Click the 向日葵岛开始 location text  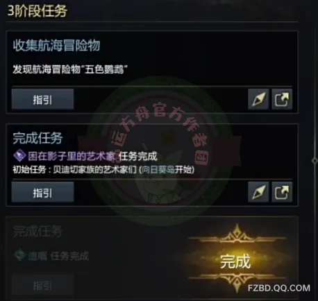[x=167, y=170]
